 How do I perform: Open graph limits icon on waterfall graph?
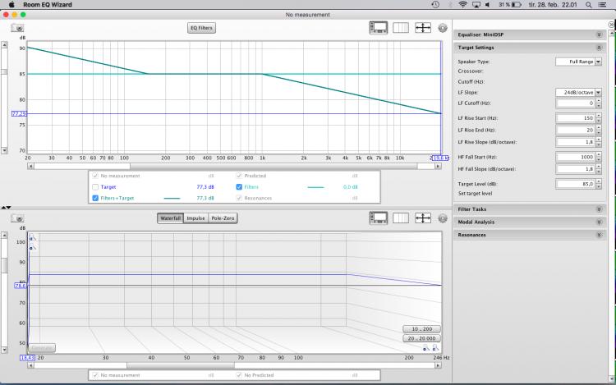pyautogui.click(x=423, y=218)
